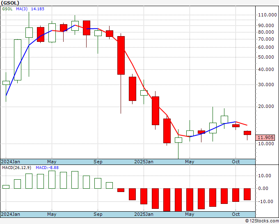
Task: Click the first red MACD bar below zero
Action: click(121, 190)
